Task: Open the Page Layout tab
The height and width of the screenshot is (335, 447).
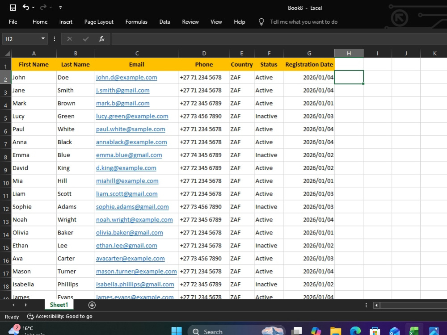Action: click(99, 22)
